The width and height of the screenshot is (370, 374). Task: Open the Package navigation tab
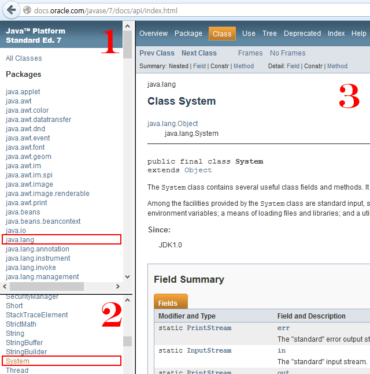click(188, 34)
